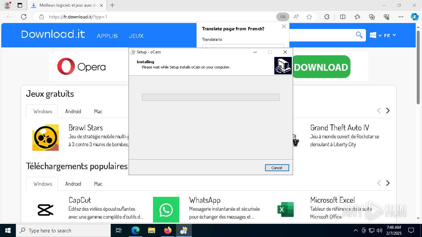Select Mac tab under Téléchargements populaires

[98, 184]
